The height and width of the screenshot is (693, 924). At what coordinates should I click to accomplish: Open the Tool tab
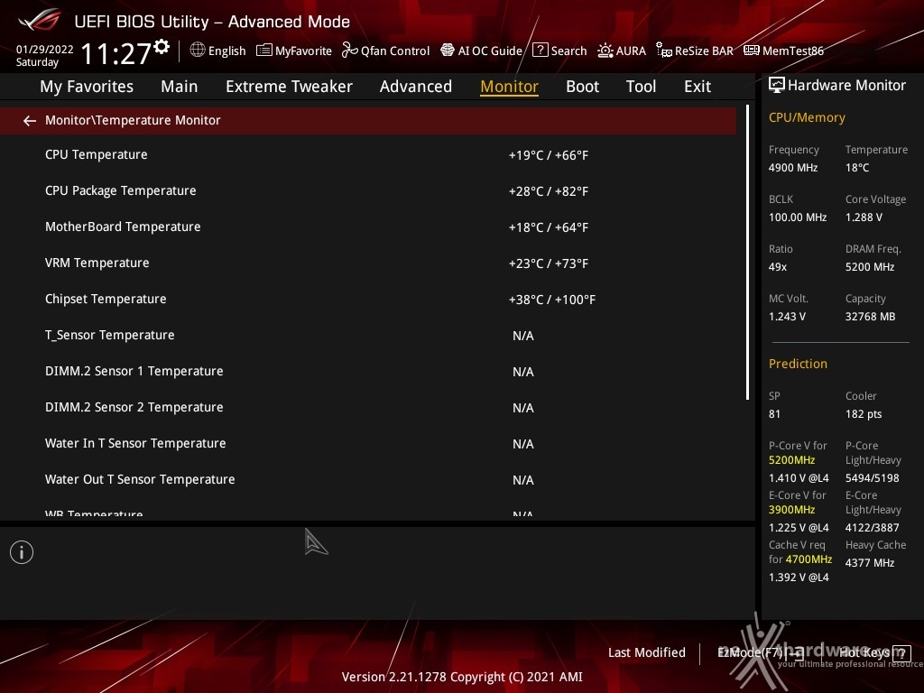pos(642,87)
